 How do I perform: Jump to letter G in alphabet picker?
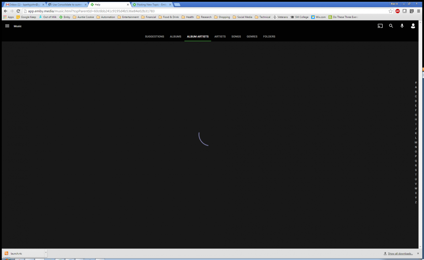(416, 114)
